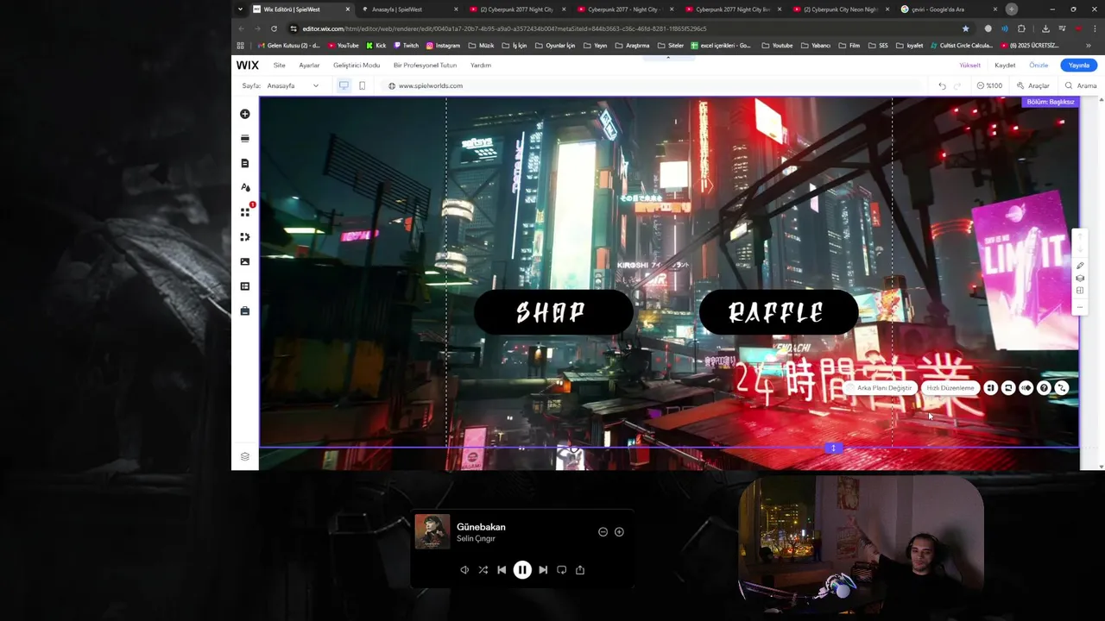Click the undo arrow in Wix toolbar
This screenshot has height=621, width=1105.
[942, 85]
